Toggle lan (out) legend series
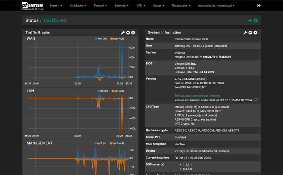283x175 pixels. point(118,91)
